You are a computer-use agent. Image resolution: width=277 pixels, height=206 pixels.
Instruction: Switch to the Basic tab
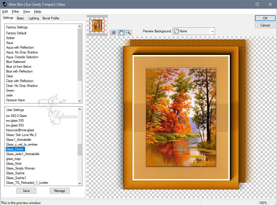(21, 18)
